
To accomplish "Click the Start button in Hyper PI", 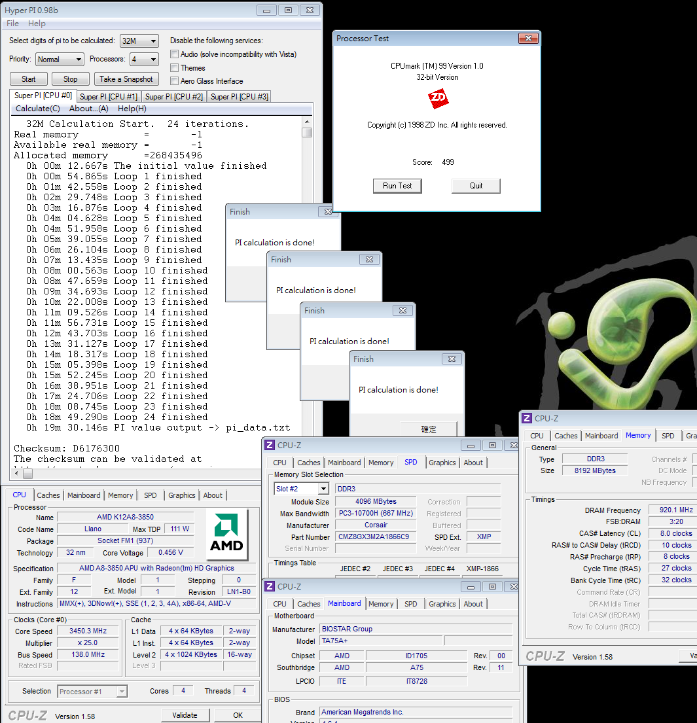I will click(28, 79).
